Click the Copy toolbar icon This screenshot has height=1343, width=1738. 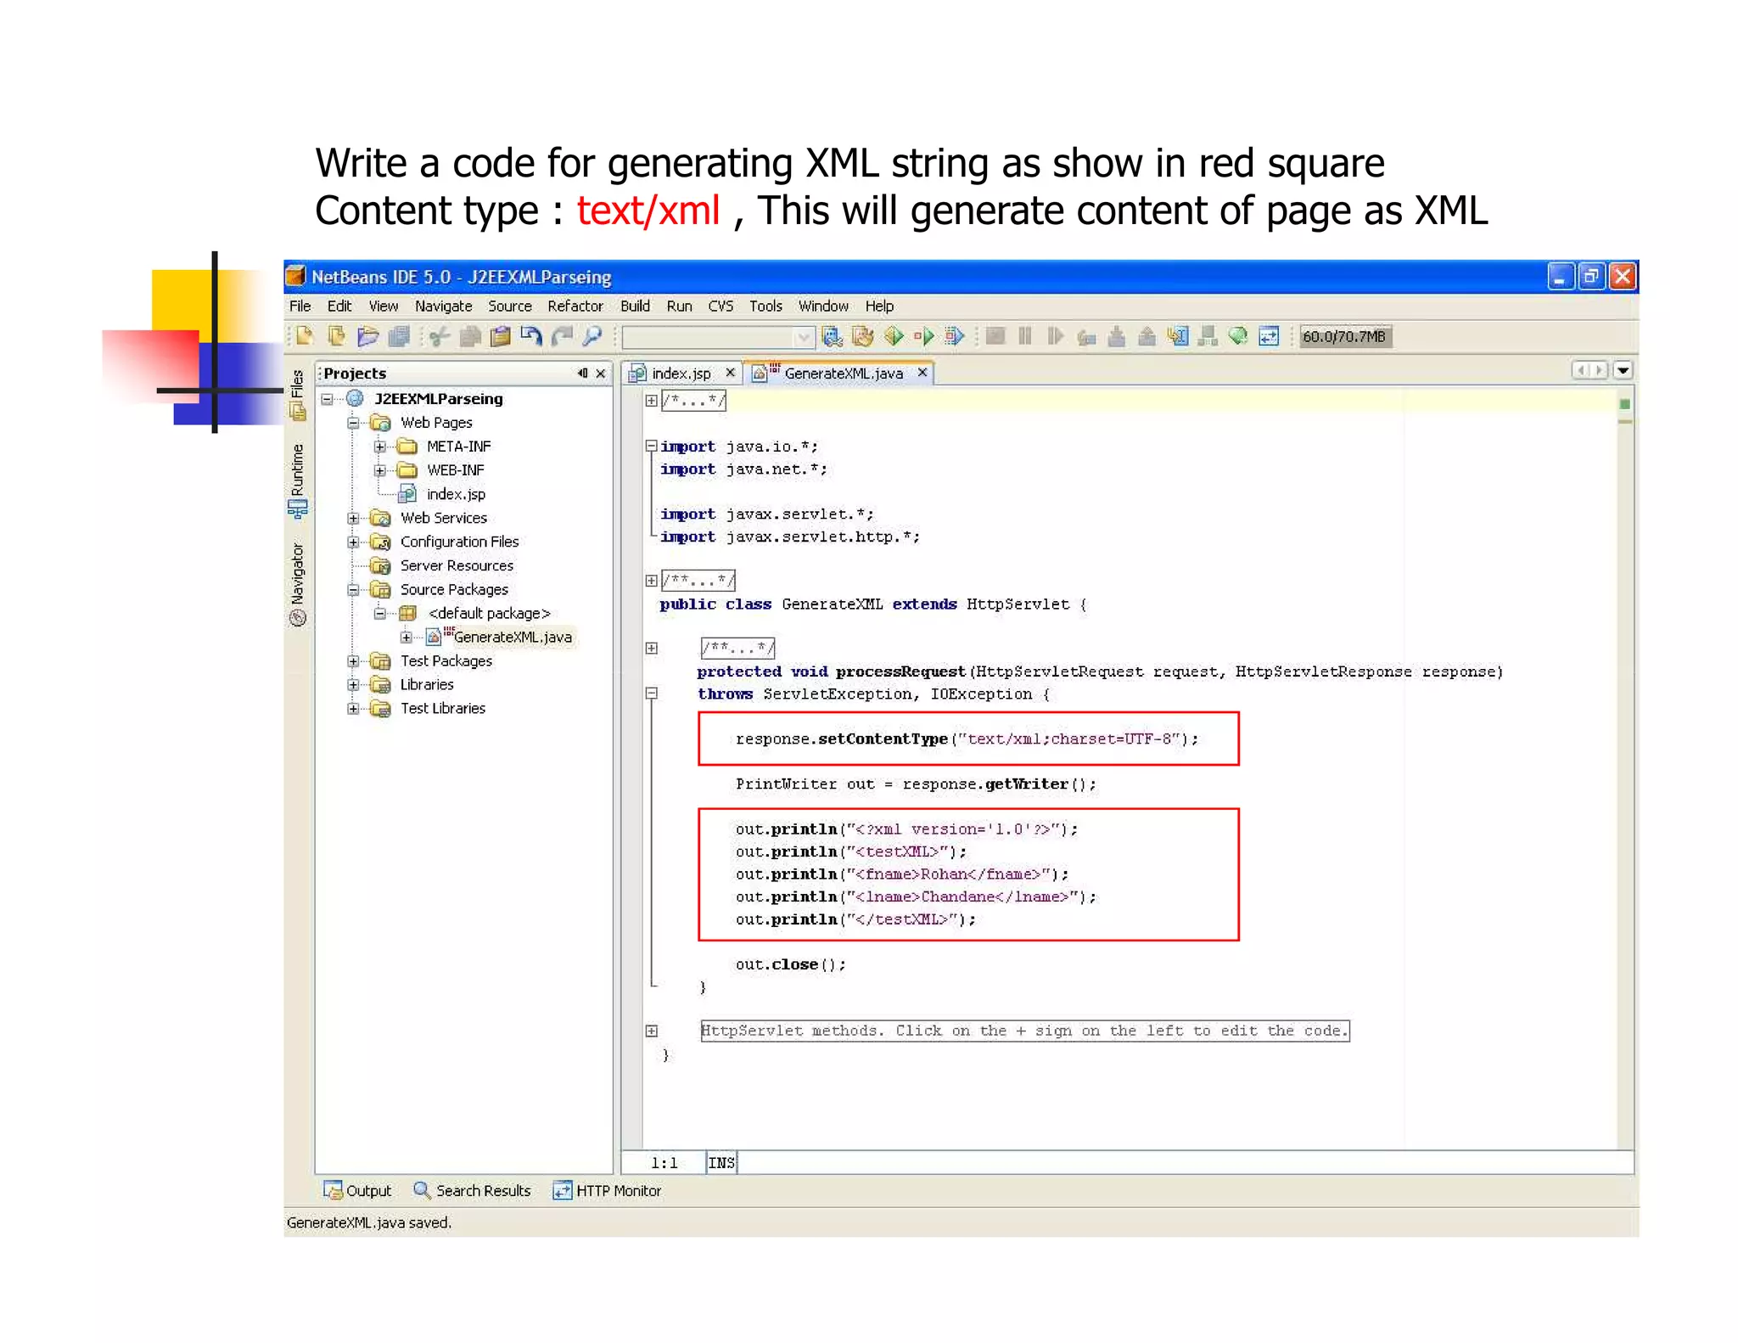(x=470, y=337)
